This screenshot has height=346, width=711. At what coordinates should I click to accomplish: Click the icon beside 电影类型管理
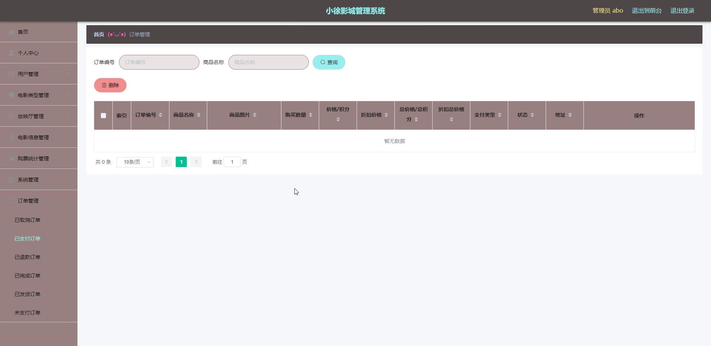click(x=11, y=96)
